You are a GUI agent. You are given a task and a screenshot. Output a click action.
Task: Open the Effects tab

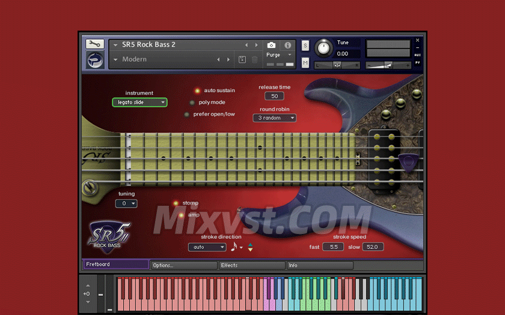pos(252,265)
